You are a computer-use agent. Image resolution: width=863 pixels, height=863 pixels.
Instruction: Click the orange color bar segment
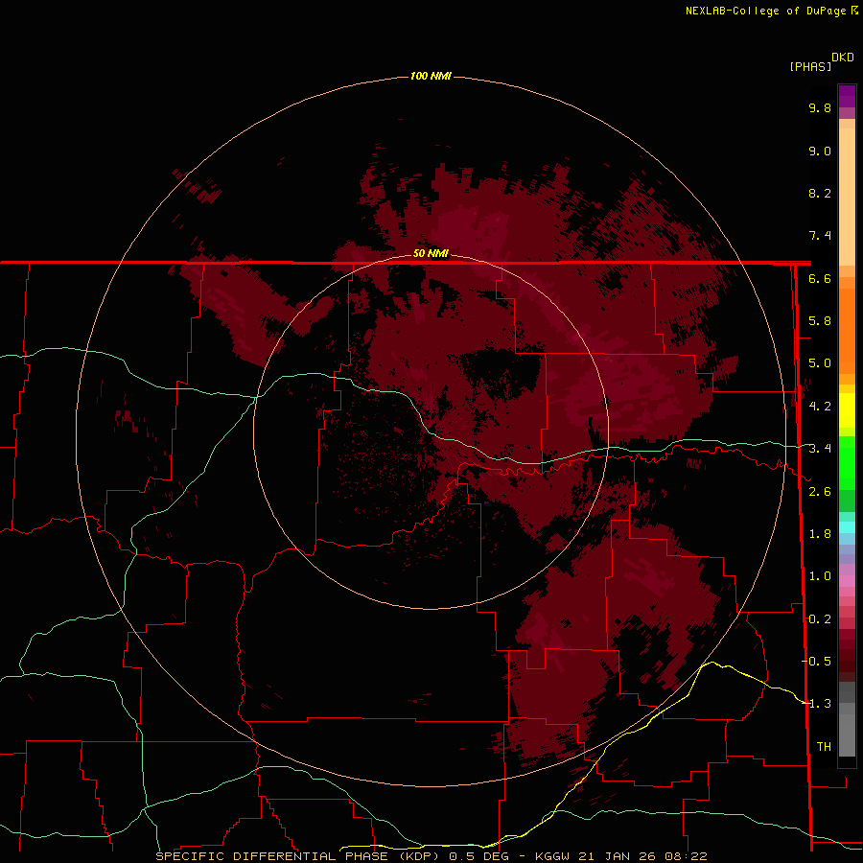tap(847, 330)
